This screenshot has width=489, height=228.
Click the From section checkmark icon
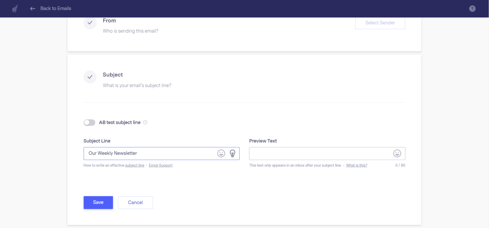(x=90, y=23)
